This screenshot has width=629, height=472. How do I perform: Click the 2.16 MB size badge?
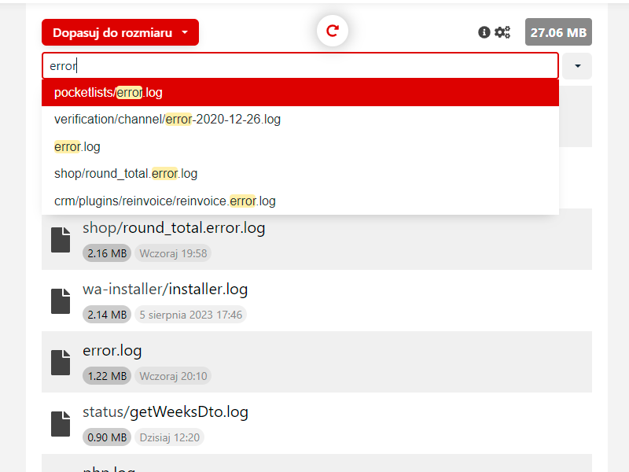coord(107,253)
